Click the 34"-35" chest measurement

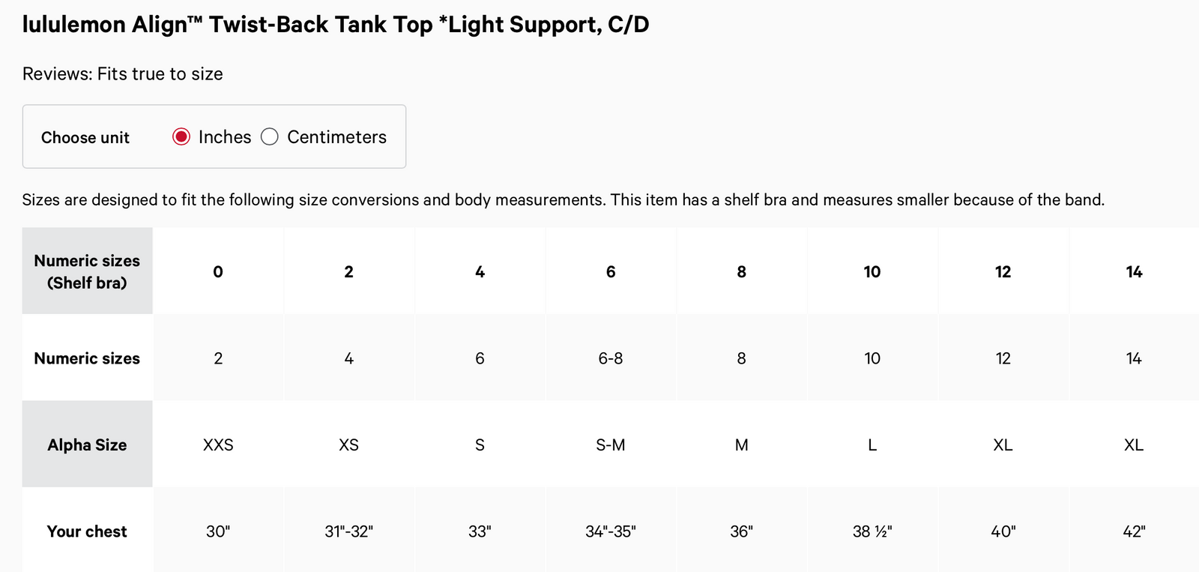[611, 532]
